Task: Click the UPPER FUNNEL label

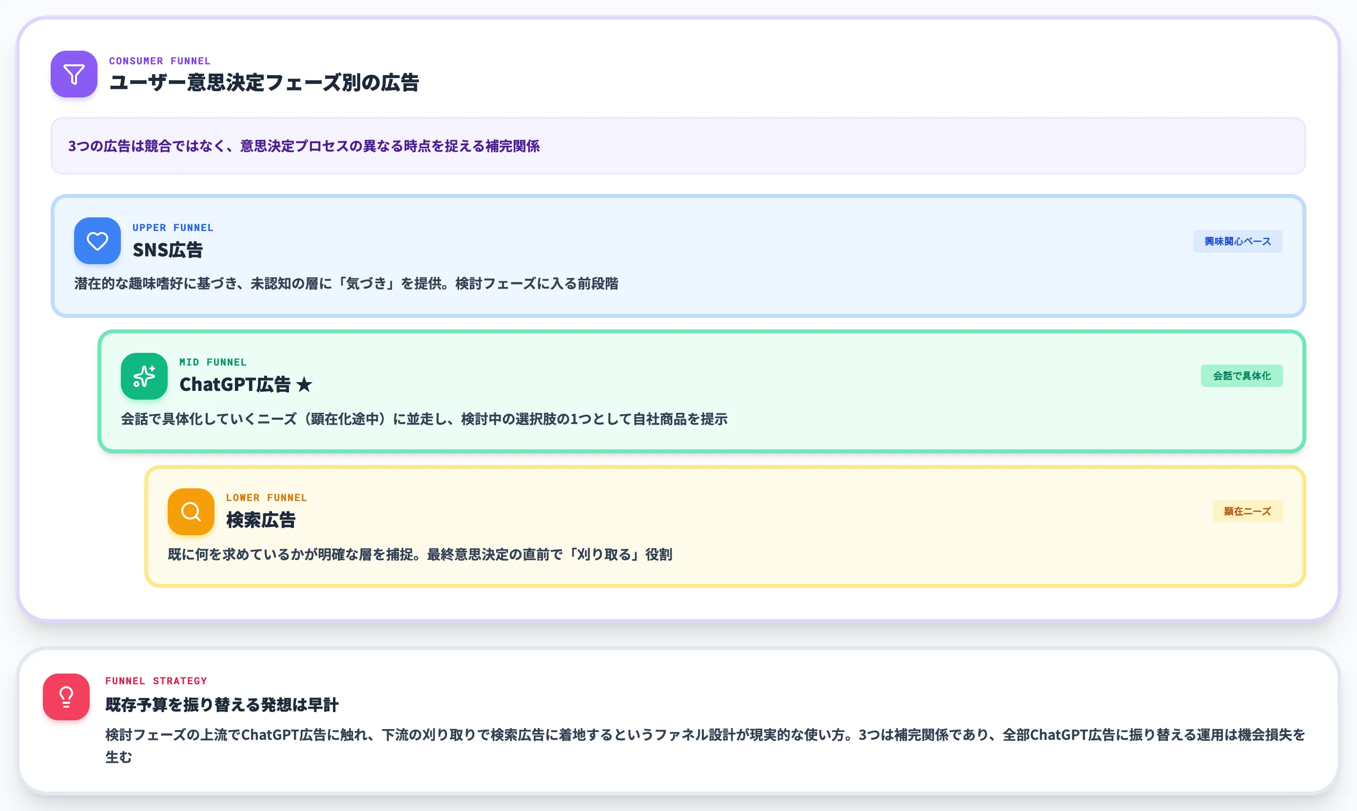Action: point(173,227)
